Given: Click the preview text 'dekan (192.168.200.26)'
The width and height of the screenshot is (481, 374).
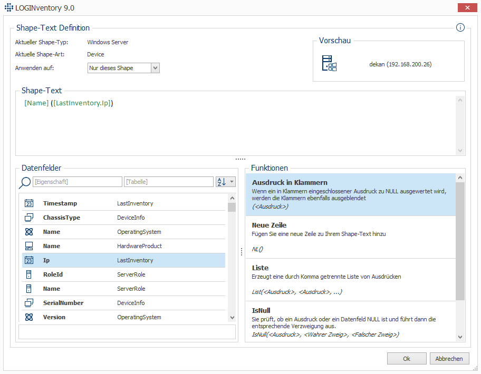Looking at the screenshot, I should (x=400, y=64).
